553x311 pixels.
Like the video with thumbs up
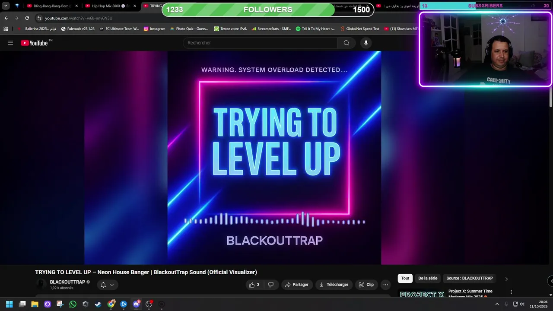pos(254,285)
